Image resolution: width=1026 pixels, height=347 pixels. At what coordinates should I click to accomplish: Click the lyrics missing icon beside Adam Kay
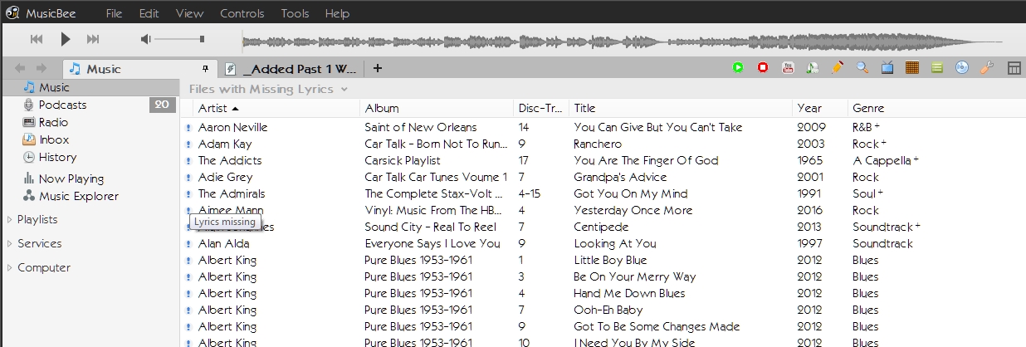tap(188, 144)
